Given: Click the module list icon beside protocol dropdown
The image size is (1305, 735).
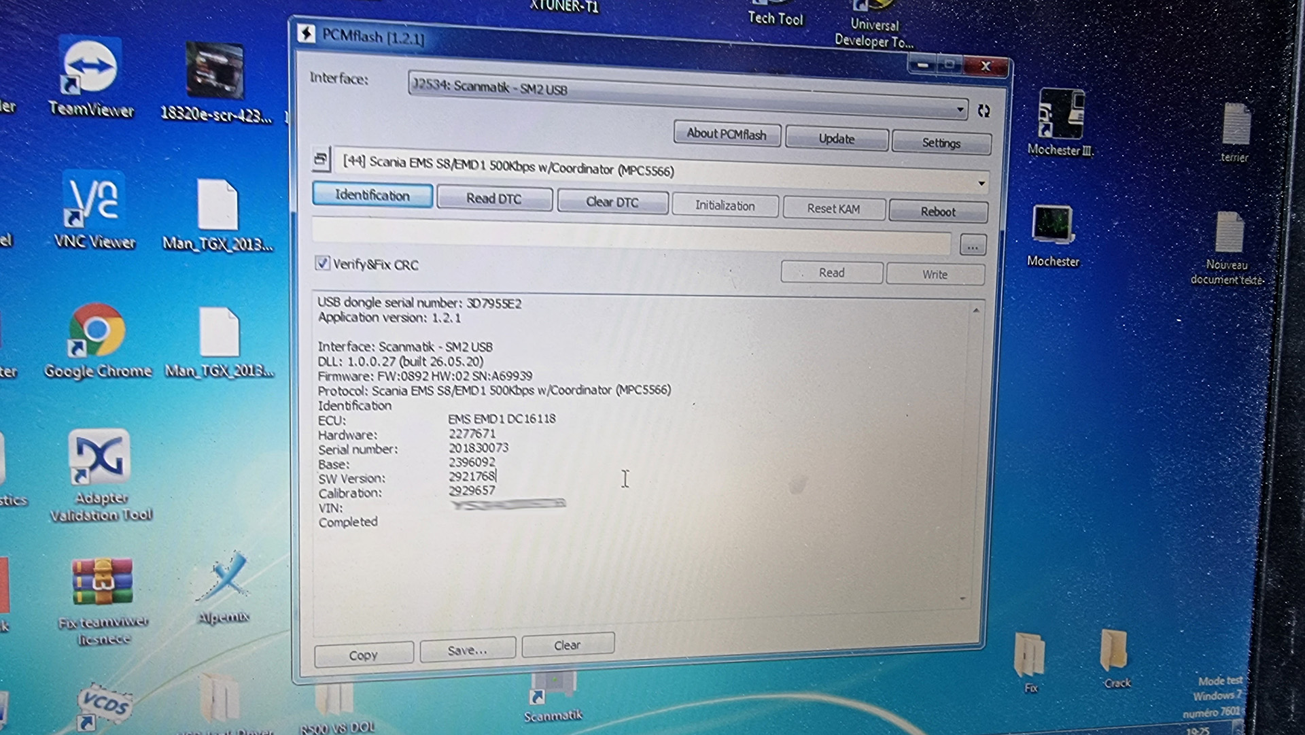Looking at the screenshot, I should [x=321, y=159].
